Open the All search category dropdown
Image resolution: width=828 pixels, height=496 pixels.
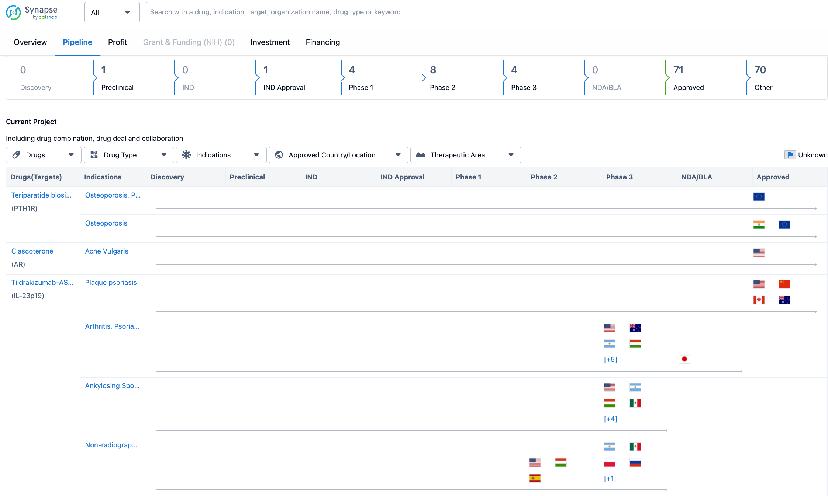pyautogui.click(x=112, y=12)
